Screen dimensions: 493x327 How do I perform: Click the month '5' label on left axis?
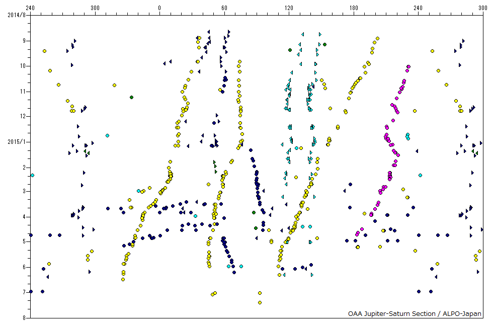(24, 241)
